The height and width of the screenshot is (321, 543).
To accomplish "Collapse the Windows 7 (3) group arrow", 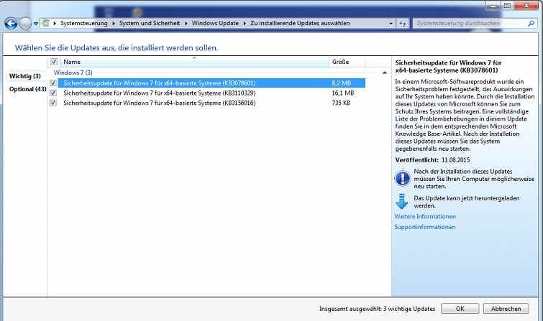I will point(384,73).
